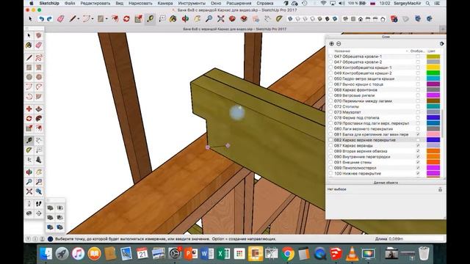Make 068 Каркас фронтонов the current layer

pyautogui.click(x=330, y=89)
